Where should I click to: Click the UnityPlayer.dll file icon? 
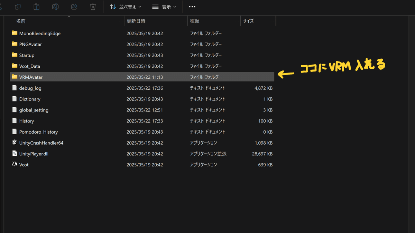[x=14, y=154]
